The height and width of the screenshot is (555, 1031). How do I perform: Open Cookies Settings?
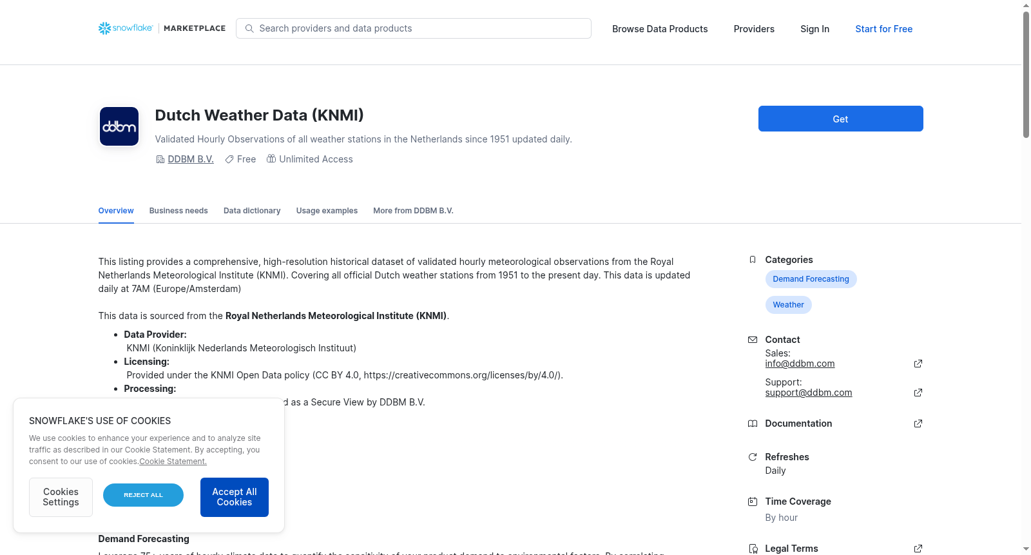61,497
